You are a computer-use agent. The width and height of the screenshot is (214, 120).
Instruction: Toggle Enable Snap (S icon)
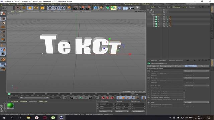point(3,54)
